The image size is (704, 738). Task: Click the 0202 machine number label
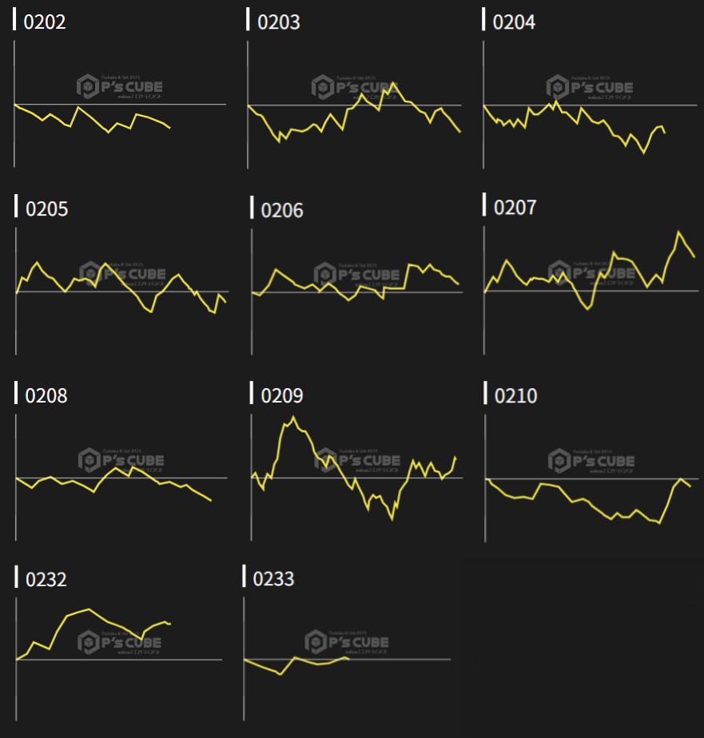tap(45, 22)
